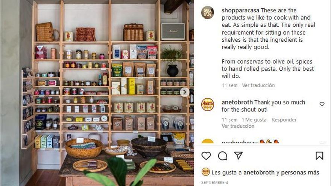Screen dimensions: 331x186
Task: Open shopparacasa profile picture
Action: 207,13
